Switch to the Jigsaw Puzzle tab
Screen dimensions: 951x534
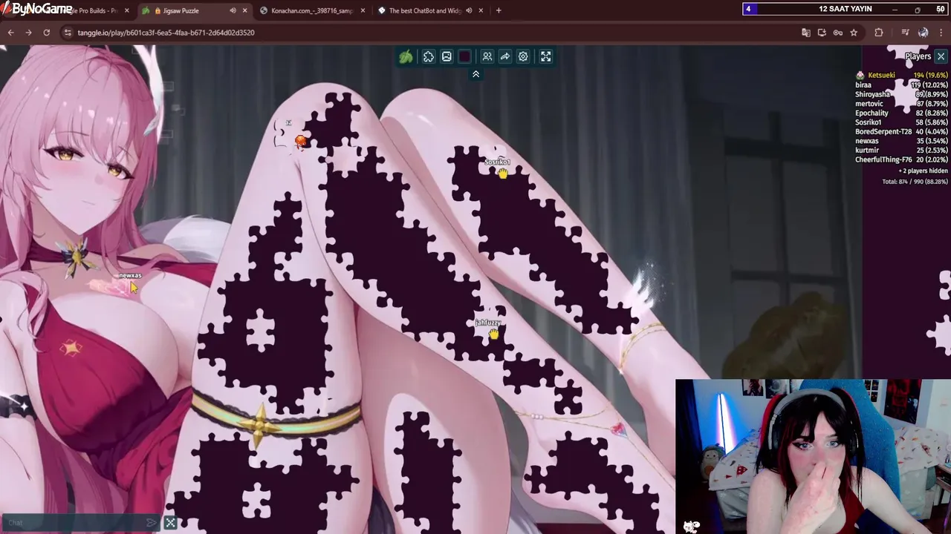195,10
